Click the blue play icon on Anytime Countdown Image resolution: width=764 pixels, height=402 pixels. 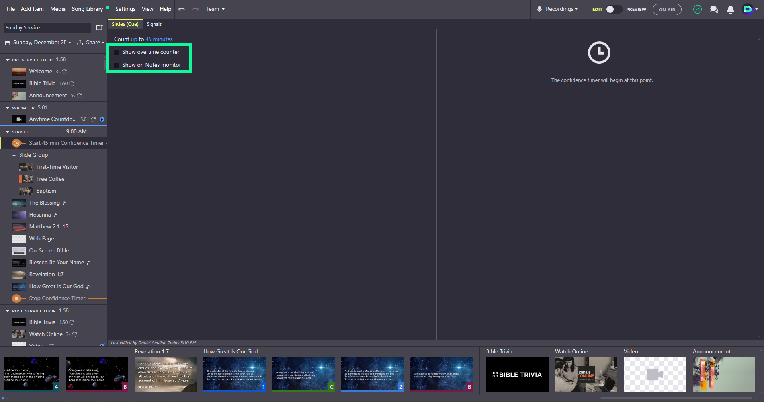pyautogui.click(x=102, y=119)
